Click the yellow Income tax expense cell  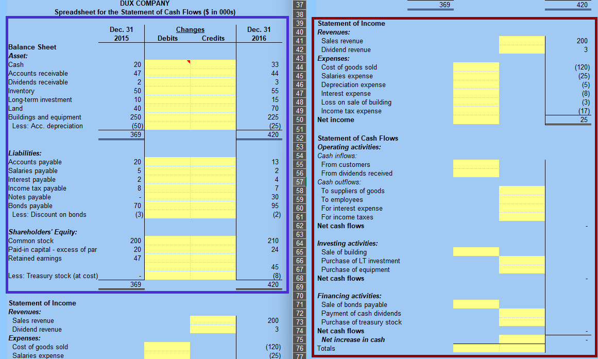(x=476, y=111)
